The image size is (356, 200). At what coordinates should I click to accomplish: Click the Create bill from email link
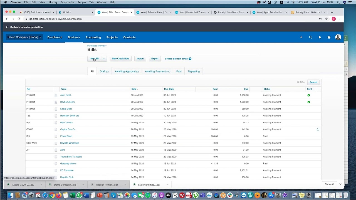point(176,59)
